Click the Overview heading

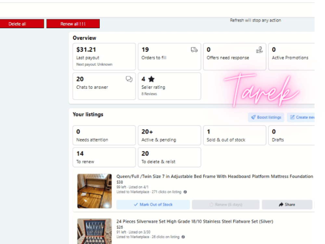point(84,38)
